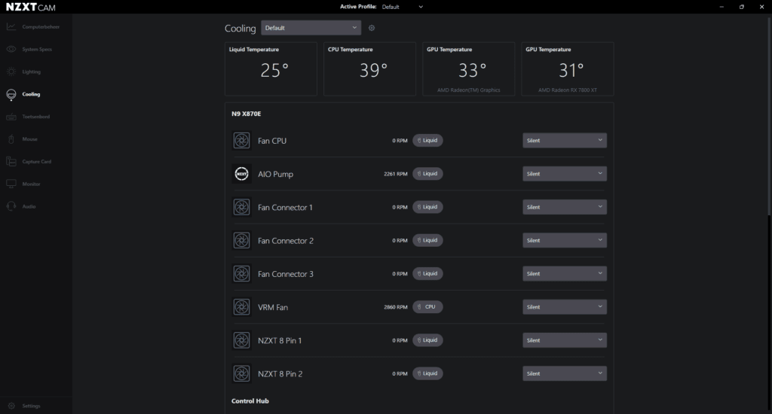Screen dimensions: 772x414
Task: Open the Mouse sidebar item
Action: pyautogui.click(x=22, y=139)
